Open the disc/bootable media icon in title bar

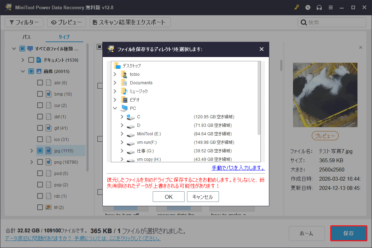[x=308, y=7]
